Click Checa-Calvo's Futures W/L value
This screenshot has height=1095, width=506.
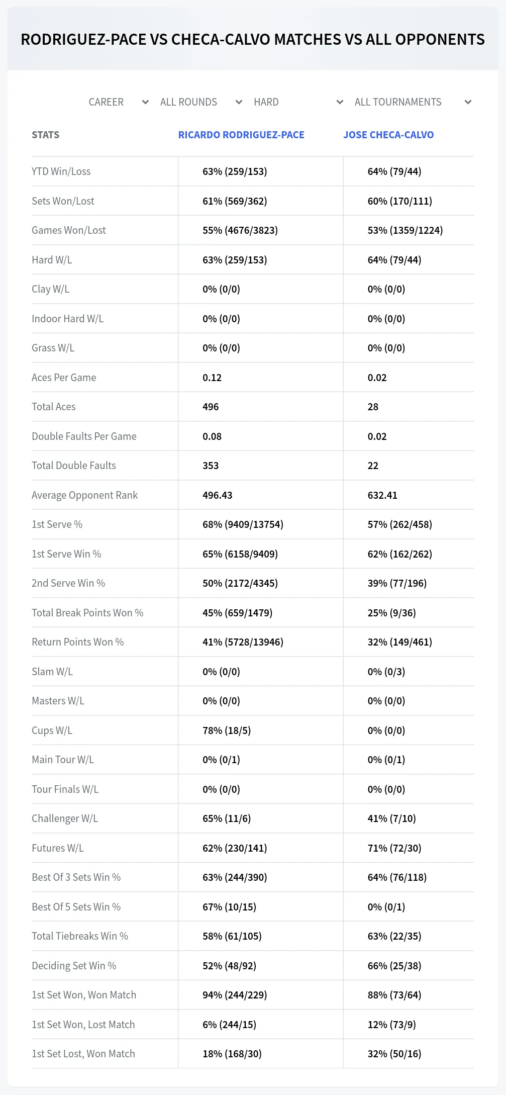(394, 848)
